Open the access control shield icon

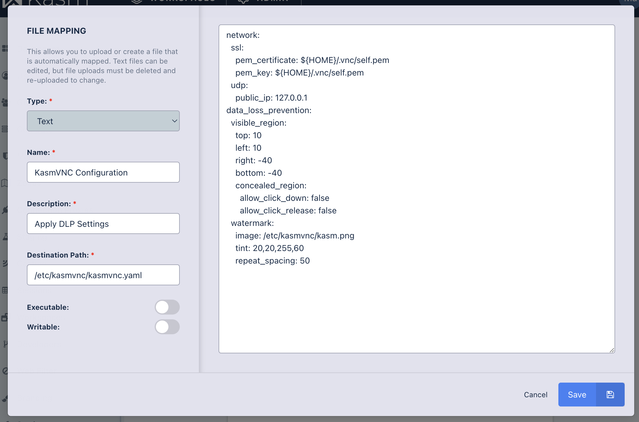pos(5,156)
